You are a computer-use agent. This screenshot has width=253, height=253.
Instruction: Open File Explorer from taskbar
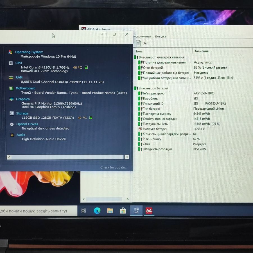point(110,211)
